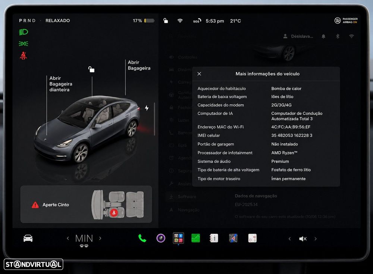Tap the 17% battery indicator

144,21
